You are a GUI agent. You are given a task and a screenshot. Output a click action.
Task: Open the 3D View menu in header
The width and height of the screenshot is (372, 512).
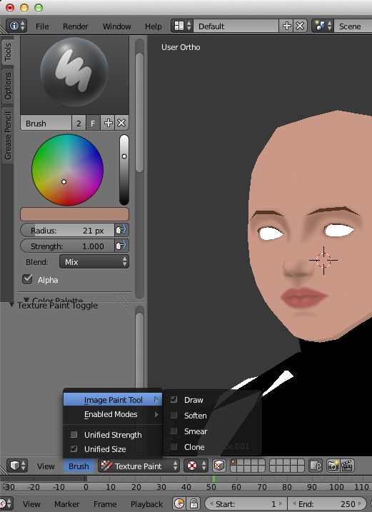point(46,466)
